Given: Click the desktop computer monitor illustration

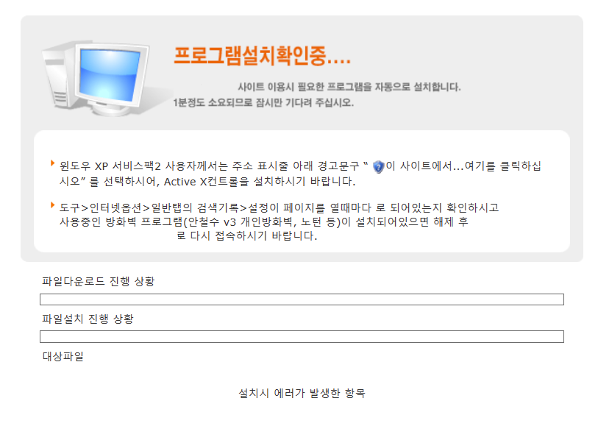Looking at the screenshot, I should (110, 78).
